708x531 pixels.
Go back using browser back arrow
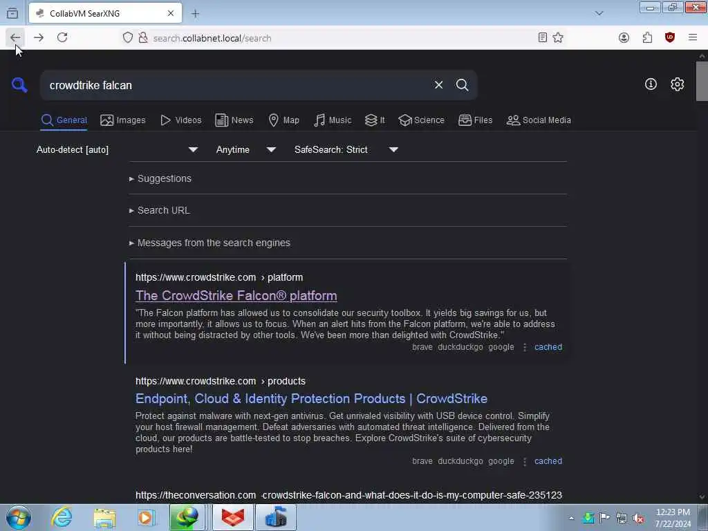[15, 38]
